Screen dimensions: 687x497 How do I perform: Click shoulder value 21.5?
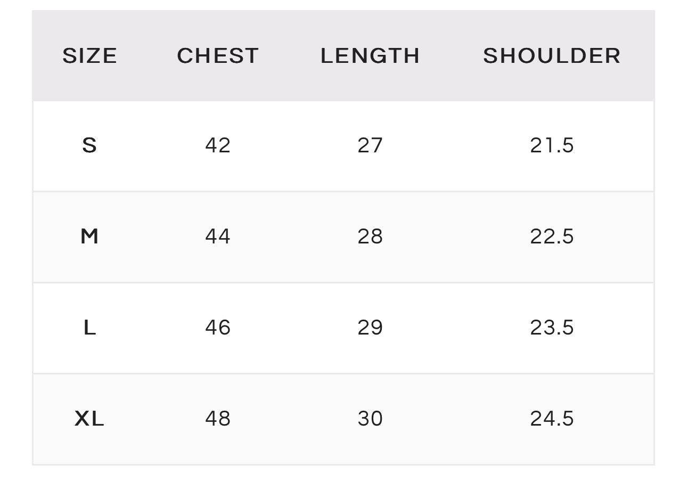pyautogui.click(x=552, y=145)
